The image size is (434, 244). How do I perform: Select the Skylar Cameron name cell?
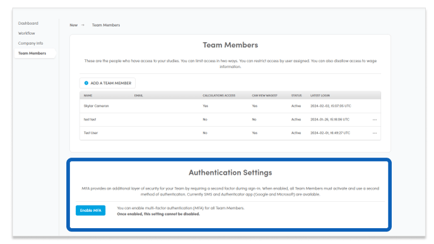[97, 106]
